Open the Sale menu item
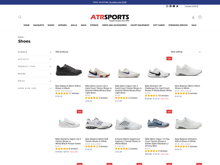Viewport: 220px width, 165px height. click(x=194, y=25)
